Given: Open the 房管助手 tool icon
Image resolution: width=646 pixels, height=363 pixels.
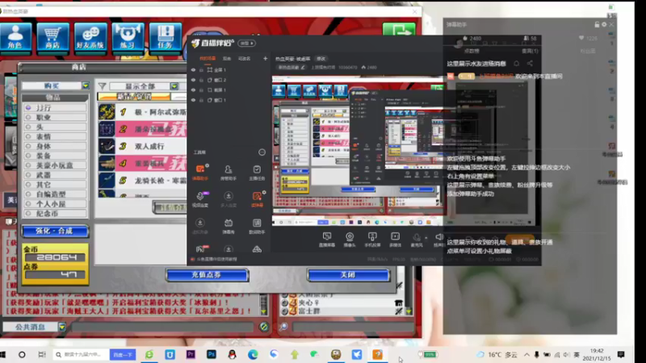Looking at the screenshot, I should (x=229, y=173).
